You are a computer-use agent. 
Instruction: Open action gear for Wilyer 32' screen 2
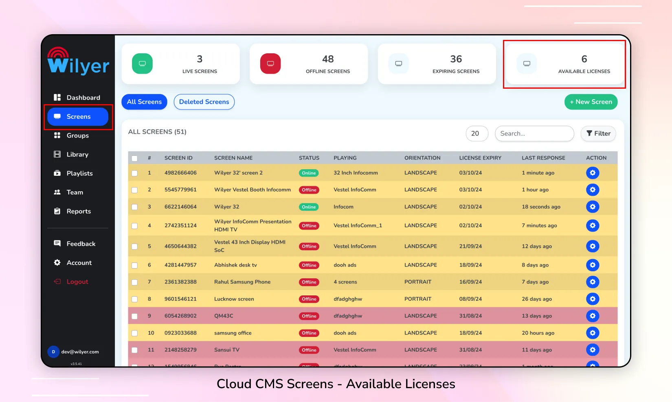tap(593, 173)
